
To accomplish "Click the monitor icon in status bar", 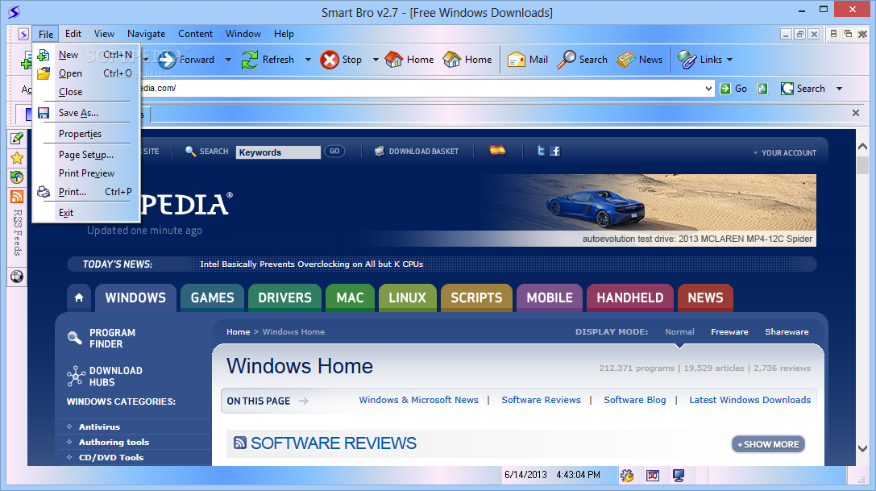I will (x=679, y=476).
